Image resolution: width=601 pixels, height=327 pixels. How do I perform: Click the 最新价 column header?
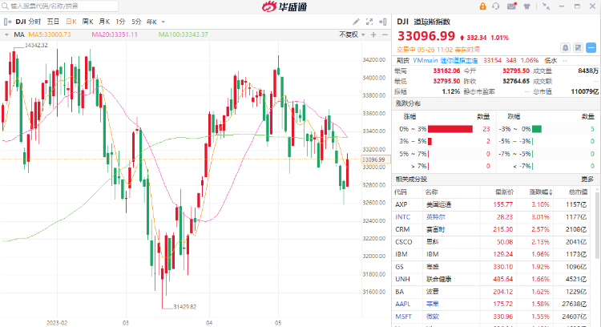click(504, 192)
